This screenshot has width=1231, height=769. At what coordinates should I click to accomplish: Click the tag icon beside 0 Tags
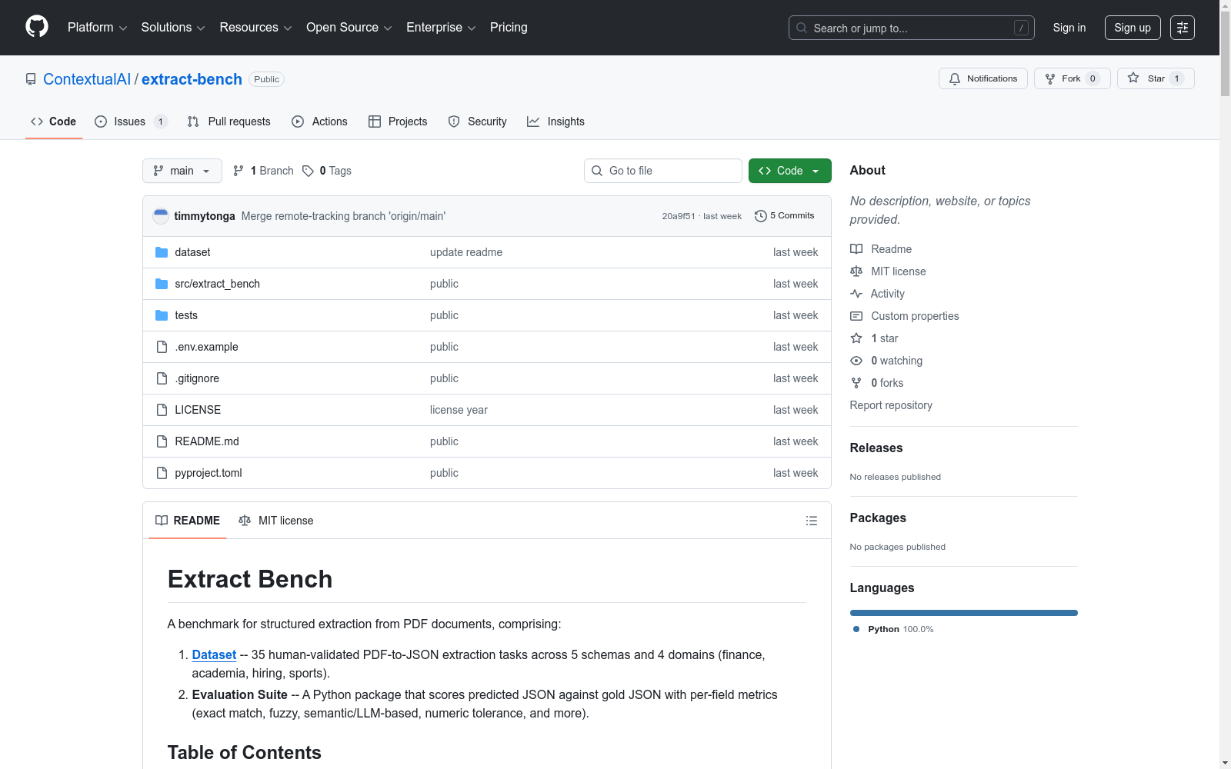pyautogui.click(x=308, y=171)
